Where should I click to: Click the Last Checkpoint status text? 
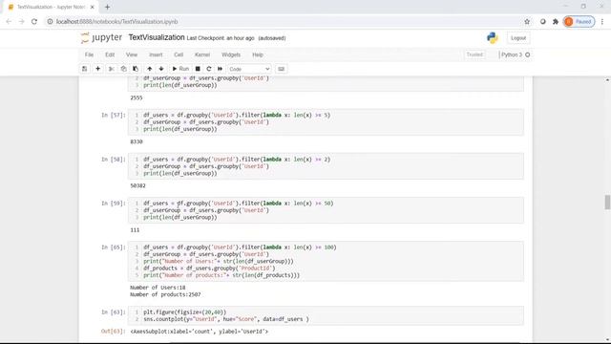click(221, 38)
